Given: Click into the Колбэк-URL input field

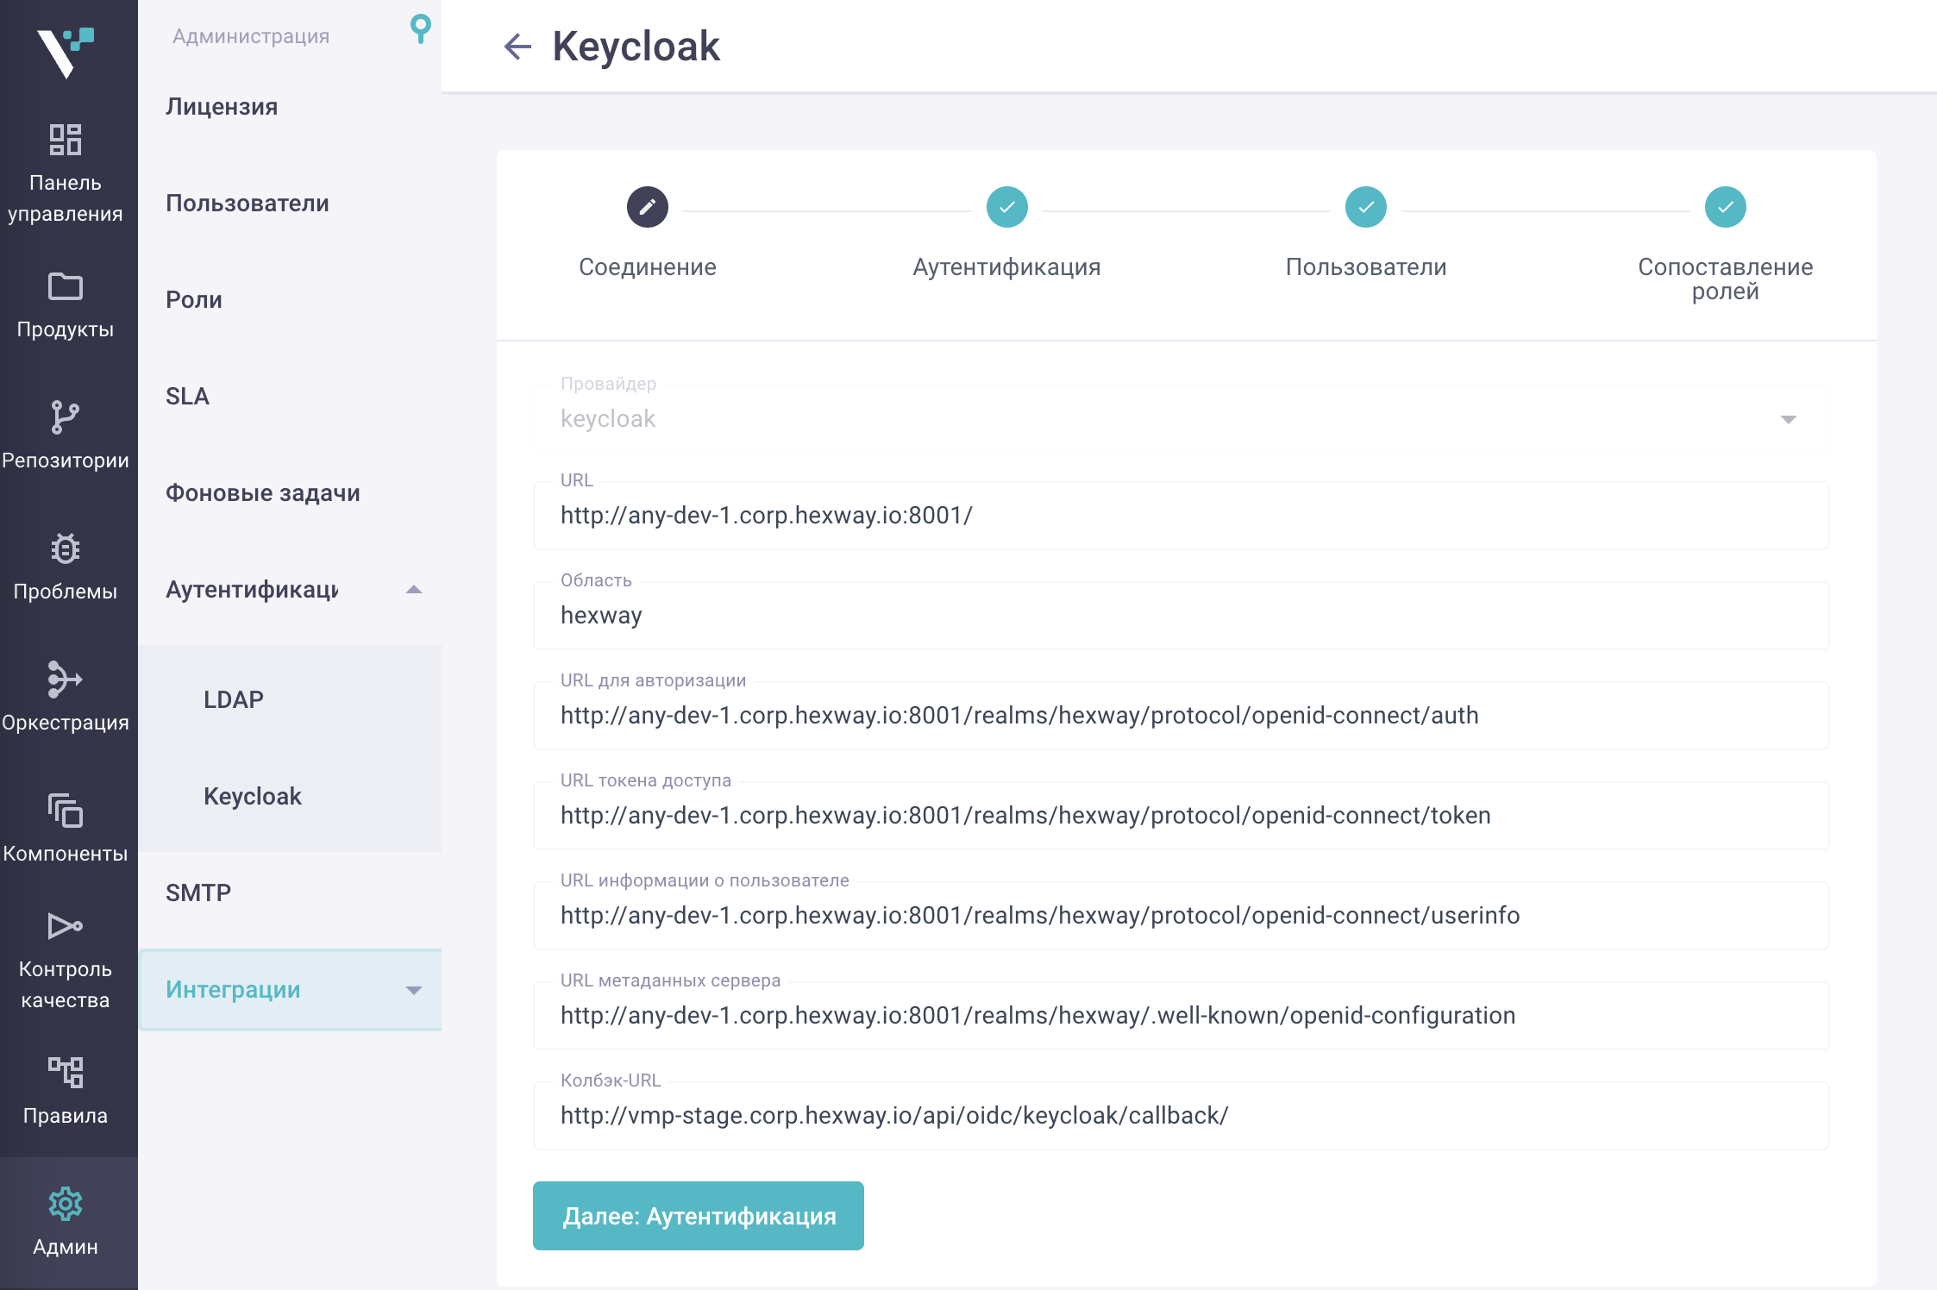Looking at the screenshot, I should [1180, 1116].
